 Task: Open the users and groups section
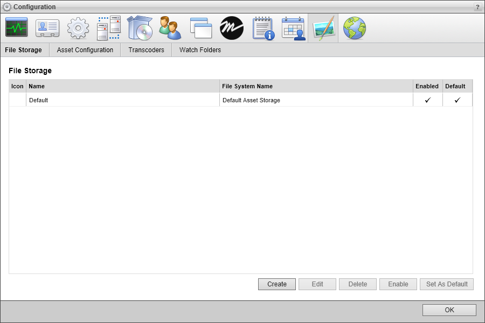pos(170,27)
